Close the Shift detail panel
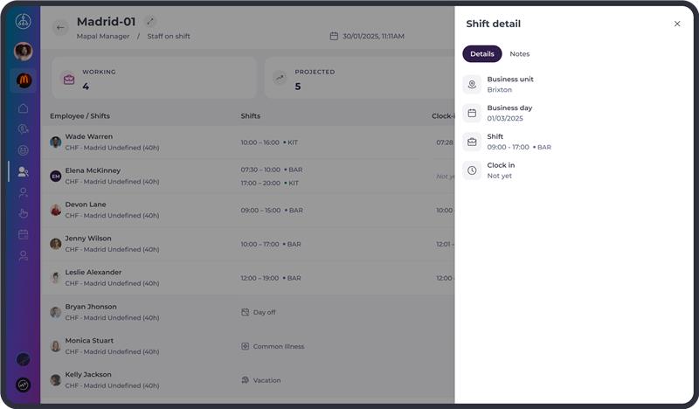The image size is (699, 409). tap(677, 24)
